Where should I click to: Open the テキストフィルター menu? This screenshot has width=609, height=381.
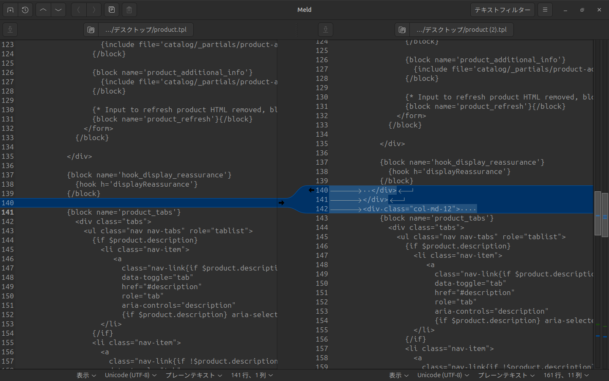[502, 10]
